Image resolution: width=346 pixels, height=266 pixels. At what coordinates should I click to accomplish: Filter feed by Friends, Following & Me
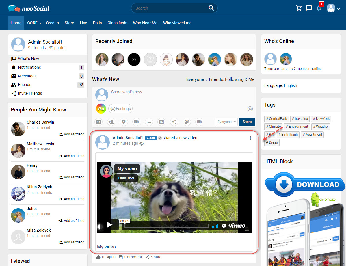point(232,79)
